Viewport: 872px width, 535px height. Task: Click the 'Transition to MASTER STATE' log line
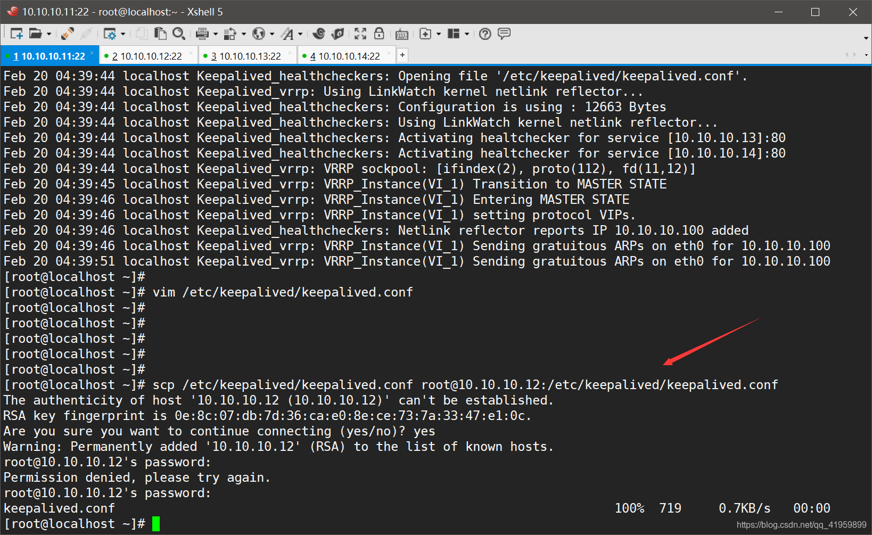(x=335, y=184)
